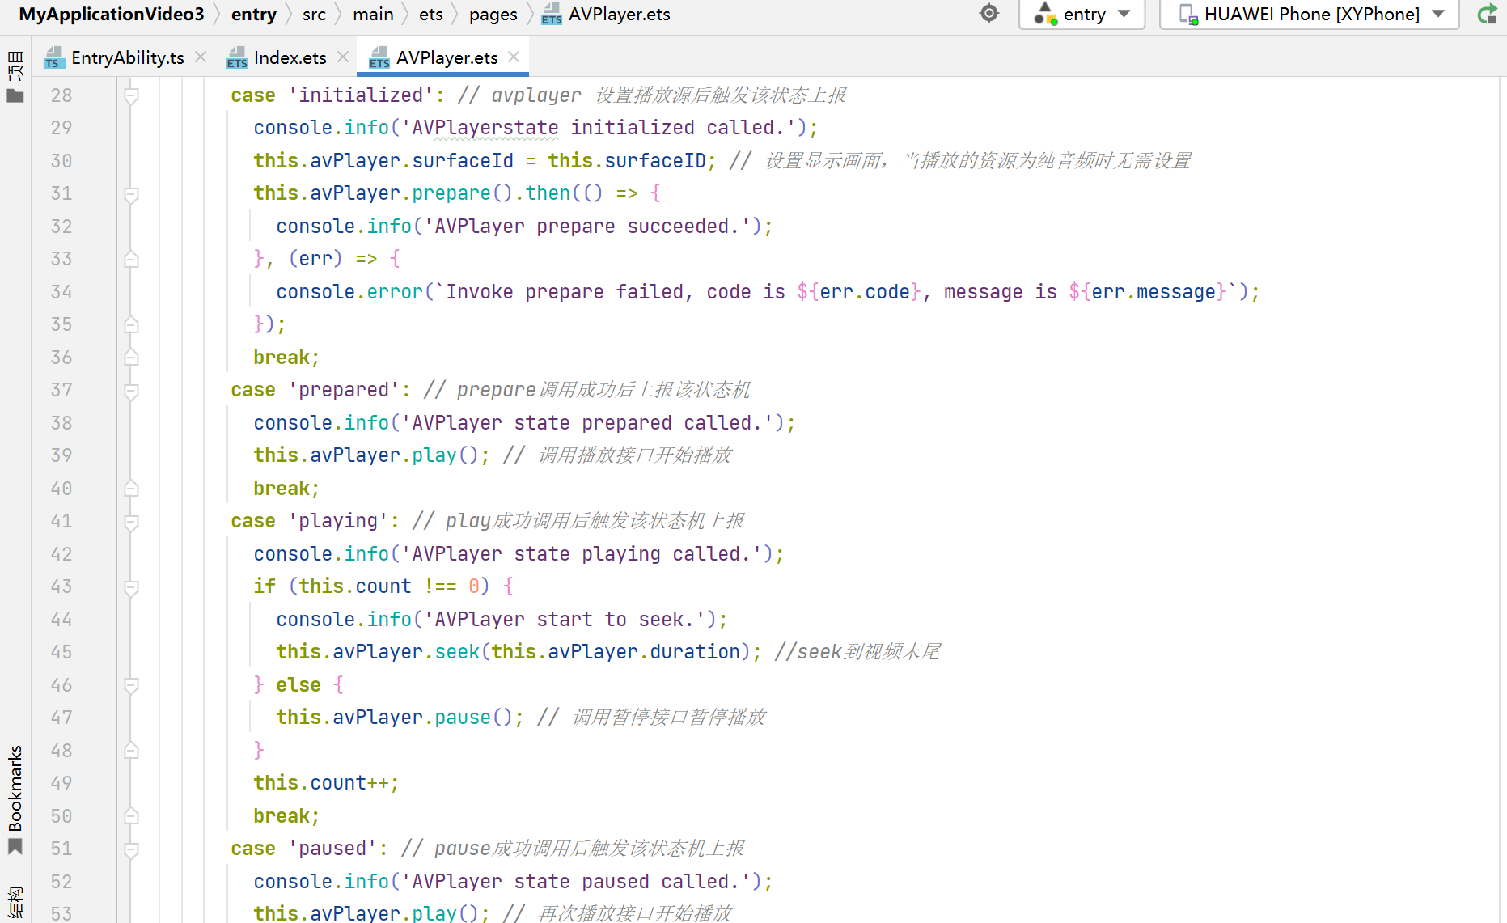
Task: Click 'pause()' call on line 47
Action: click(x=474, y=718)
